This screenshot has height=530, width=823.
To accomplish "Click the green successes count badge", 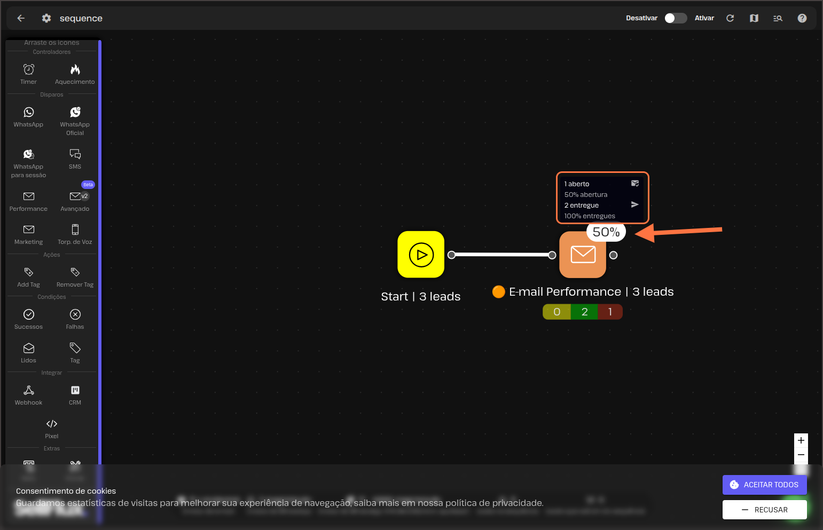I will click(584, 312).
